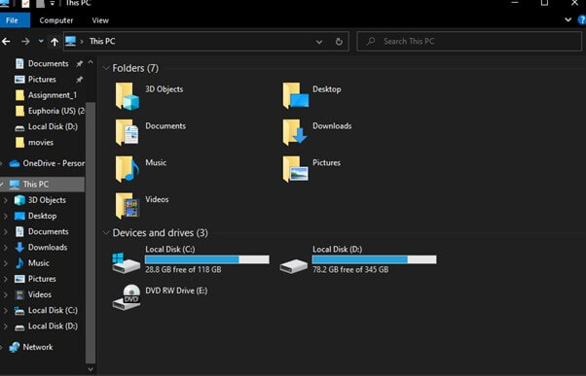
Task: Collapse the Devices and drives (3) group
Action: [106, 233]
